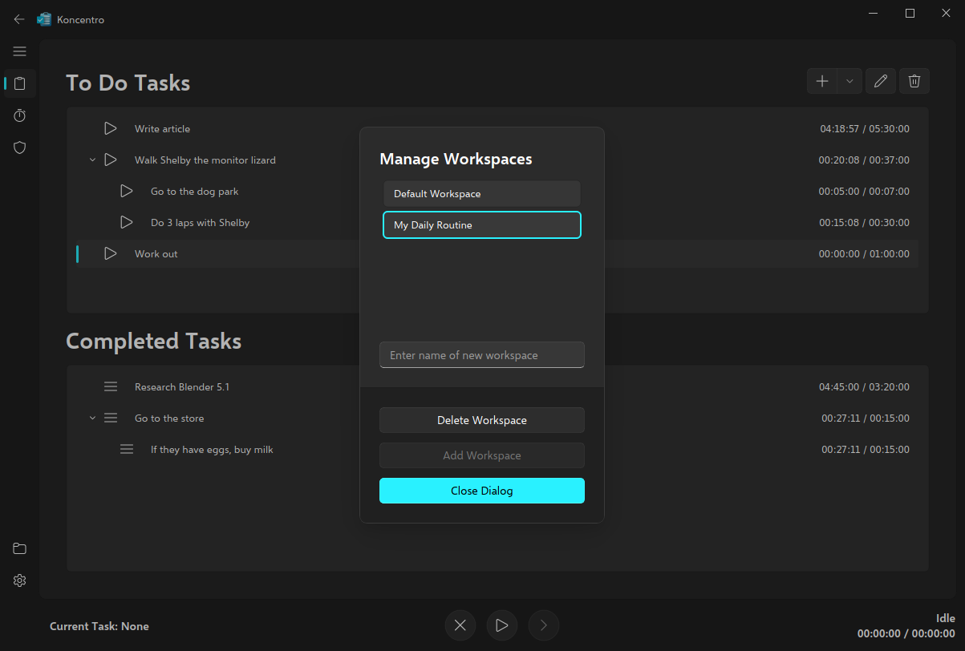Image resolution: width=965 pixels, height=651 pixels.
Task: Select My Daily Routine workspace
Action: [x=481, y=225]
